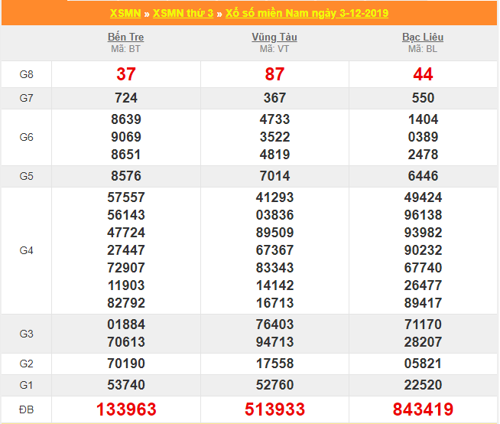
Task: Click the ĐB row label
Action: [27, 409]
